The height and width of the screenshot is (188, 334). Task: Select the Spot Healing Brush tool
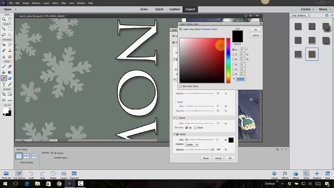10,44
